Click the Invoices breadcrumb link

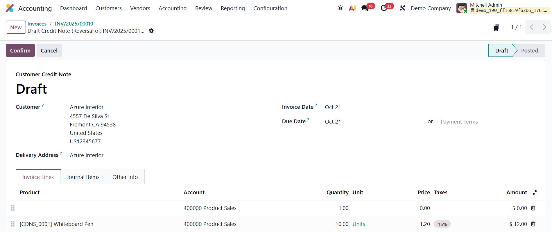[37, 24]
